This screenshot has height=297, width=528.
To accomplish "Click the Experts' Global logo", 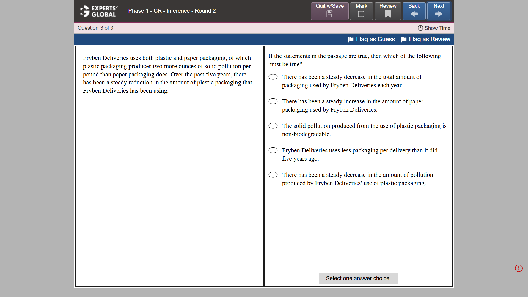I will [x=98, y=11].
